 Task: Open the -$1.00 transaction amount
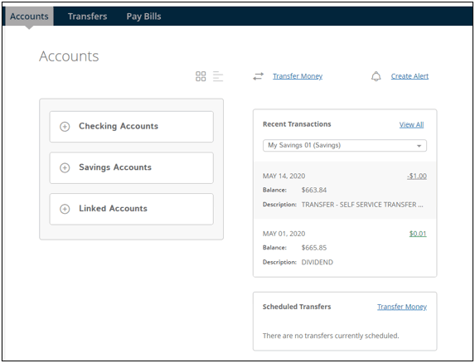(x=417, y=176)
